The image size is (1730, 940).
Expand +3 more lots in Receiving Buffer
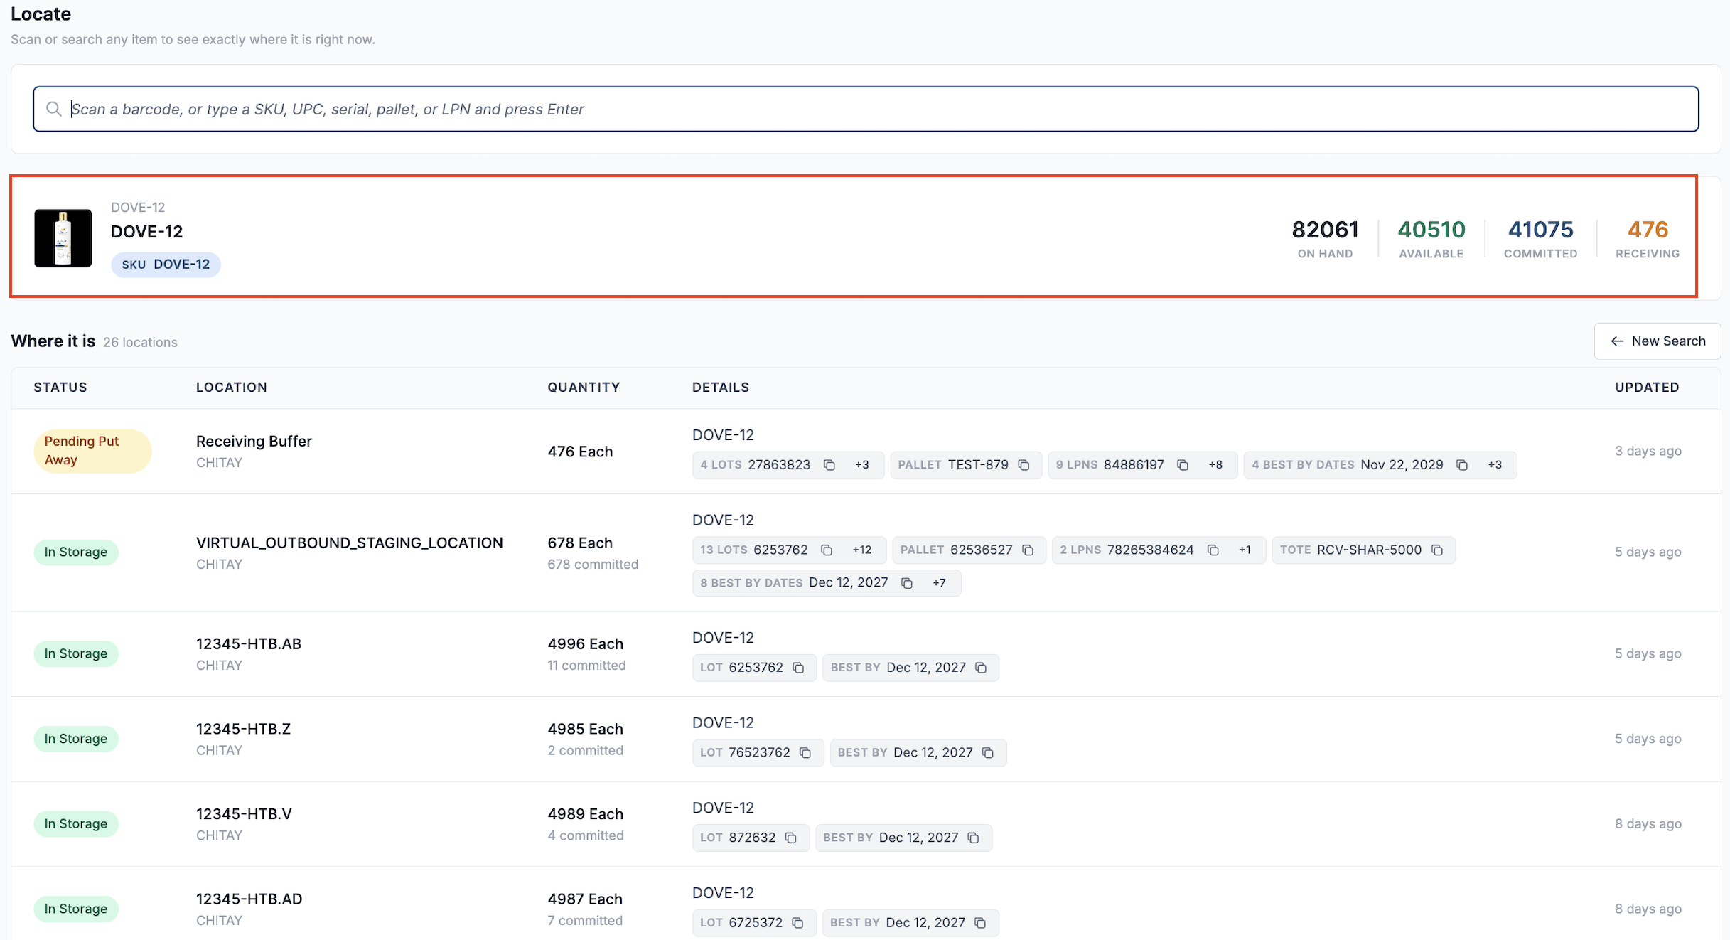tap(862, 465)
